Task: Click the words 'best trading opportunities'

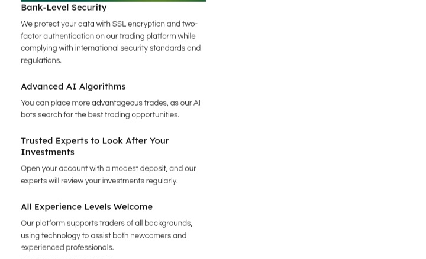Action: (133, 115)
